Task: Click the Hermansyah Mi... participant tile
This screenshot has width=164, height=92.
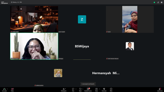Action: (106, 73)
